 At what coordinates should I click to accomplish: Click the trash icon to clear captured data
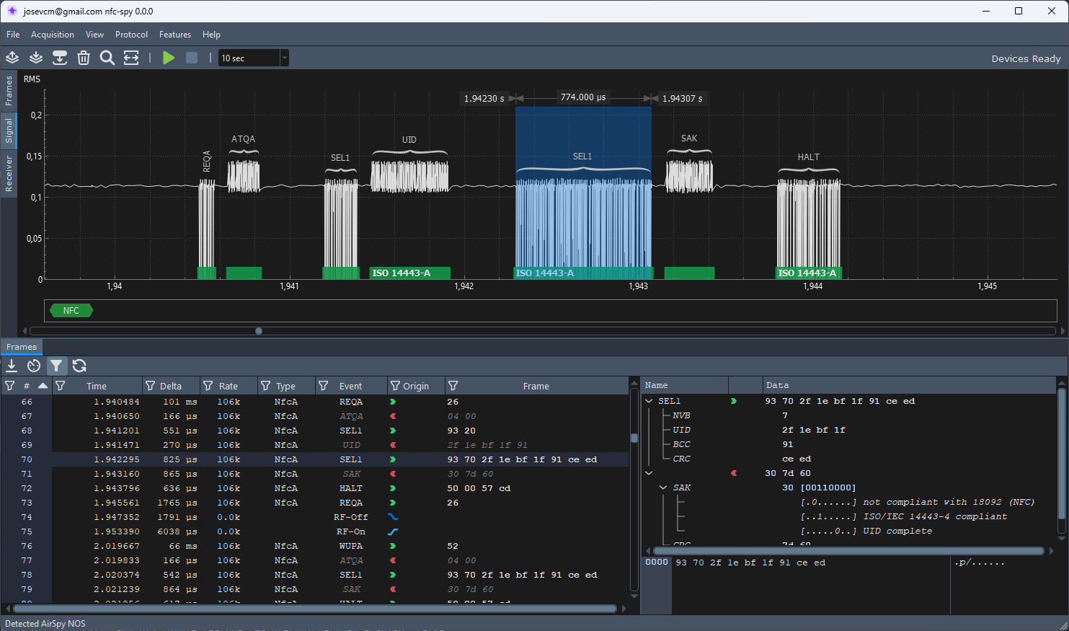click(84, 58)
